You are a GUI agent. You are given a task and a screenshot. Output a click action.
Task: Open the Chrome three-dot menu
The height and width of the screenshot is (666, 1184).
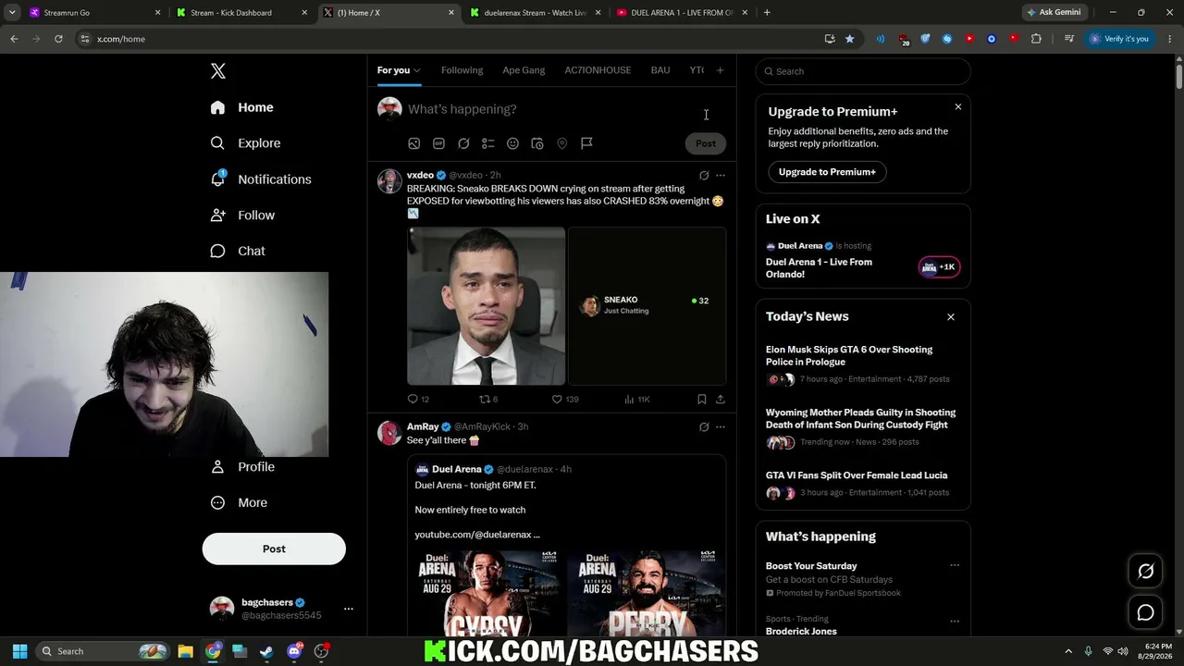point(1170,39)
